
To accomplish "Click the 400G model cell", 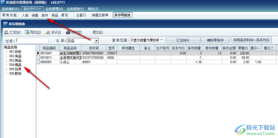I will pyautogui.click(x=112, y=57).
